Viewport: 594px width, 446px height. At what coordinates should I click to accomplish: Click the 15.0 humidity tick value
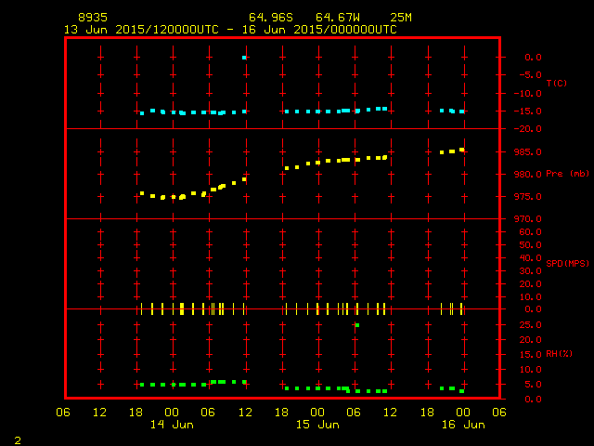pyautogui.click(x=530, y=355)
